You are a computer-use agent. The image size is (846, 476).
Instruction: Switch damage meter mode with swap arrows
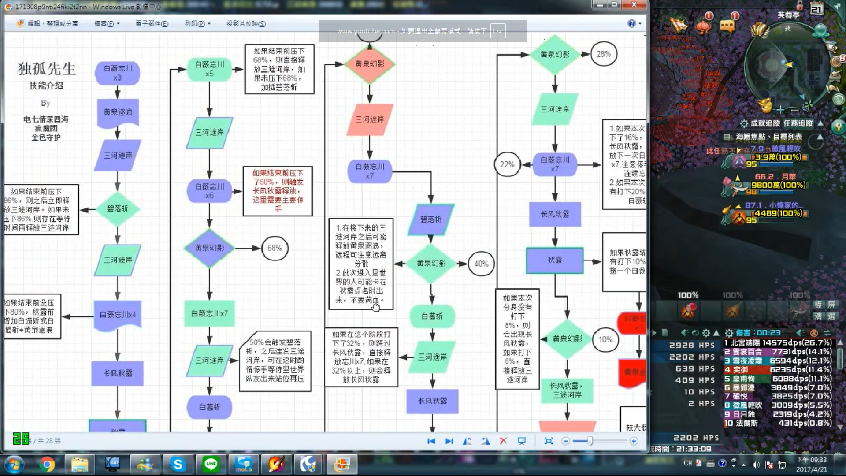[827, 333]
